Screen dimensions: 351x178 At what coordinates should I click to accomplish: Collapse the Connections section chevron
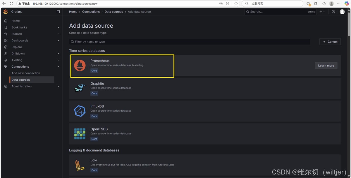tap(58, 67)
